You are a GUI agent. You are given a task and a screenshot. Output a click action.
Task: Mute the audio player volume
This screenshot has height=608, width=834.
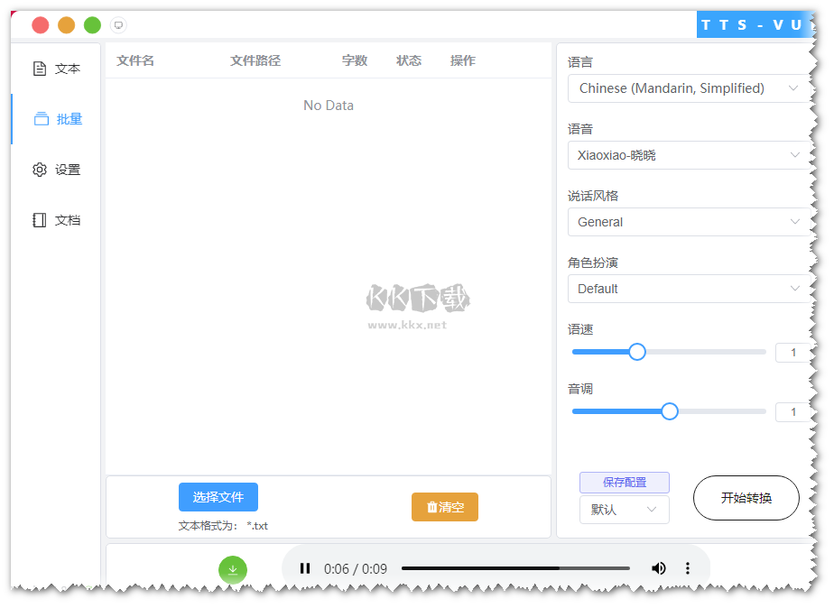pos(659,568)
